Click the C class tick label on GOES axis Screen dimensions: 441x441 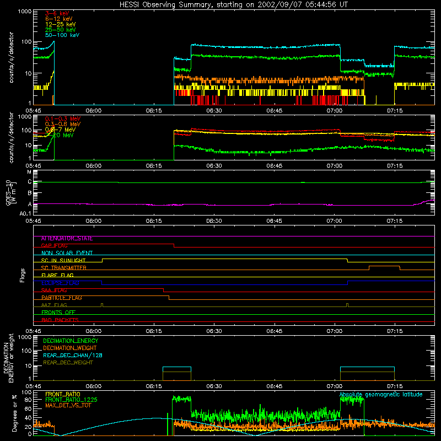(30, 182)
